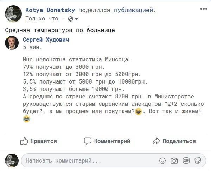Open Сергей Худович's profile link
The width and height of the screenshot is (211, 171).
coord(46,39)
